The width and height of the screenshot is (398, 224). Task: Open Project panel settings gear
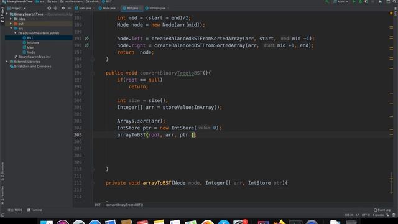click(x=63, y=8)
